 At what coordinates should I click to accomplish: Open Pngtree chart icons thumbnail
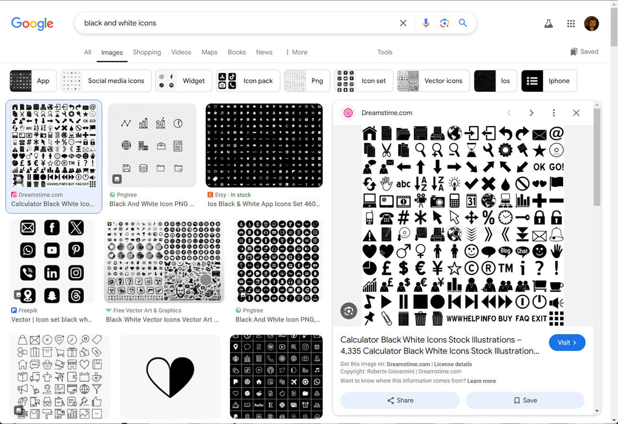151,145
